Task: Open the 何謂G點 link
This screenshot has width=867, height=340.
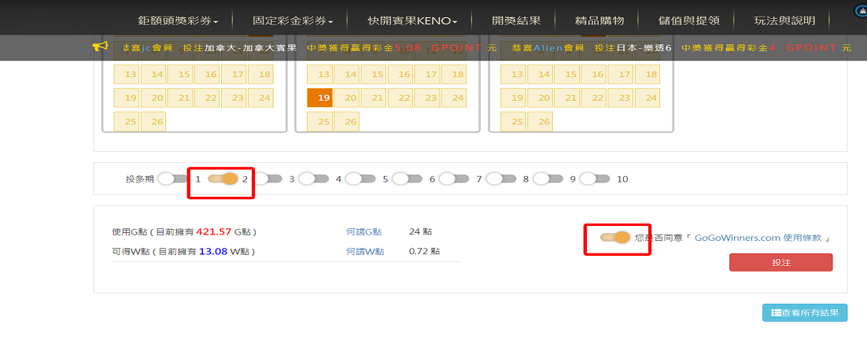Action: coord(363,232)
